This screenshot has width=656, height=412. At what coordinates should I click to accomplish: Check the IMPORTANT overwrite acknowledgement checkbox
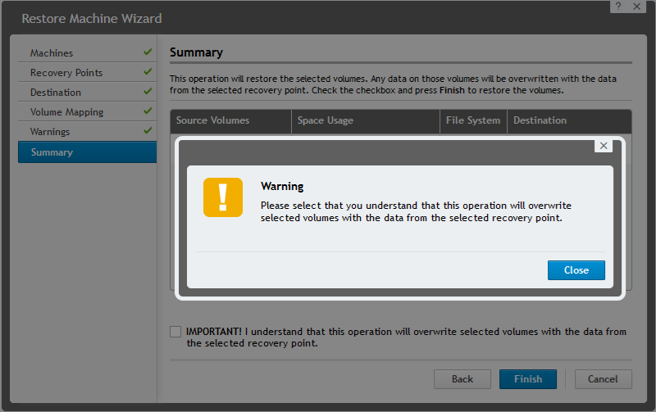click(x=175, y=332)
